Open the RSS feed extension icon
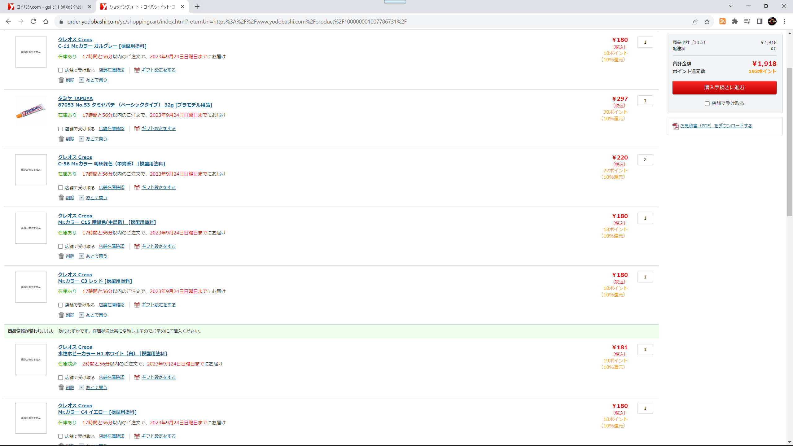793x446 pixels. tap(722, 21)
